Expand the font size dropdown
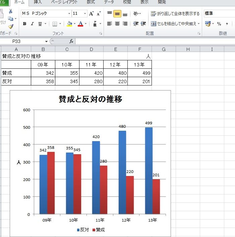This screenshot has height=237, width=235. coord(85,14)
